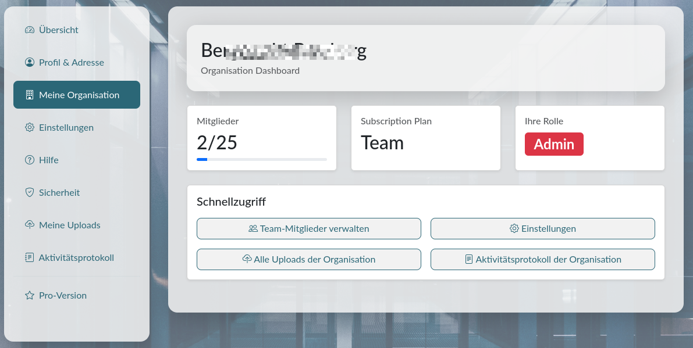Viewport: 693px width, 348px height.
Task: Click the shield icon beside Sicherheit
Action: (x=30, y=192)
